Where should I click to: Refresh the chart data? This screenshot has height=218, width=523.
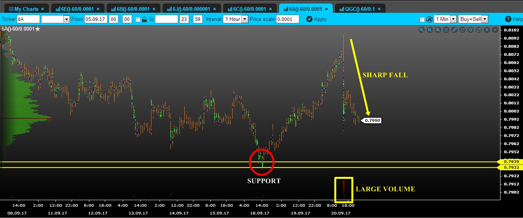[x=462, y=30]
